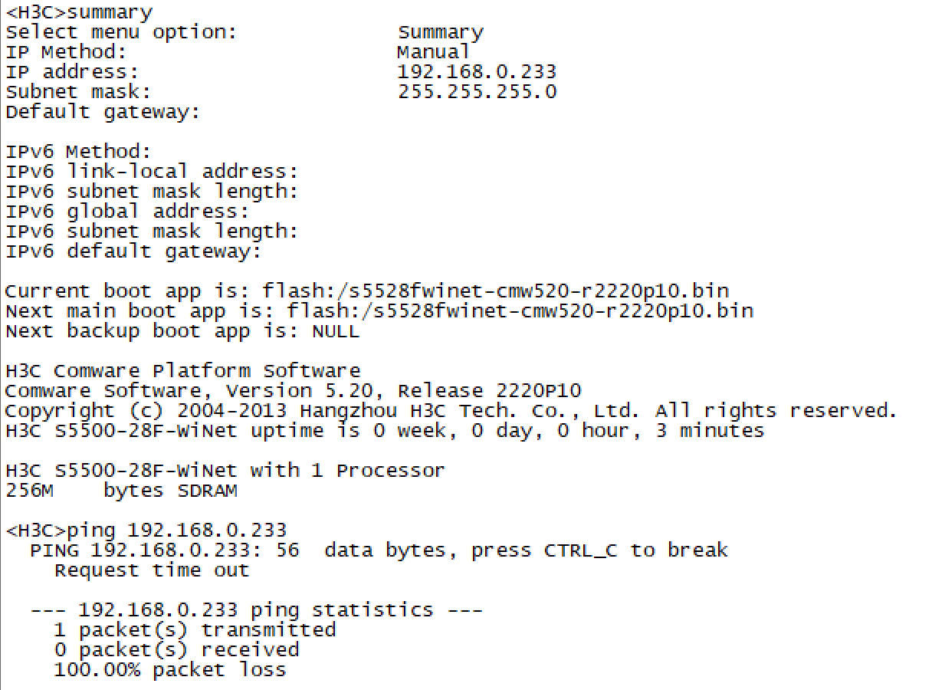Click the subnet mask value 255.255.255.0
This screenshot has height=690, width=932.
tap(477, 93)
